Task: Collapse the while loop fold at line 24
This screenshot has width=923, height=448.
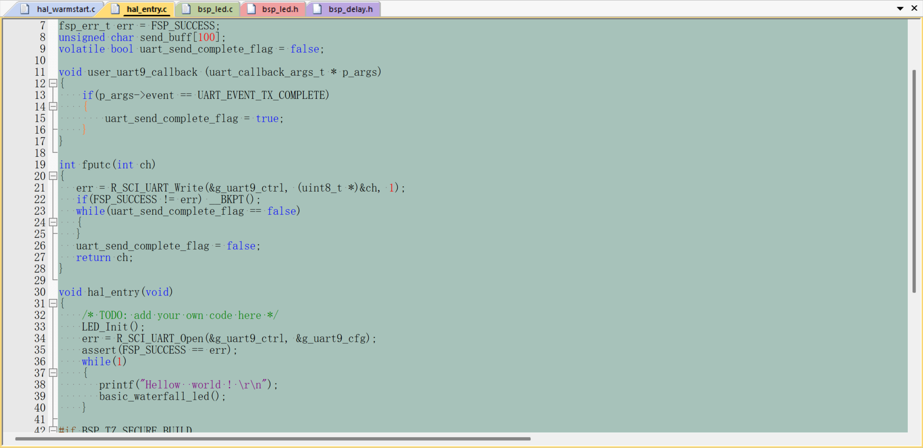Action: click(x=53, y=223)
